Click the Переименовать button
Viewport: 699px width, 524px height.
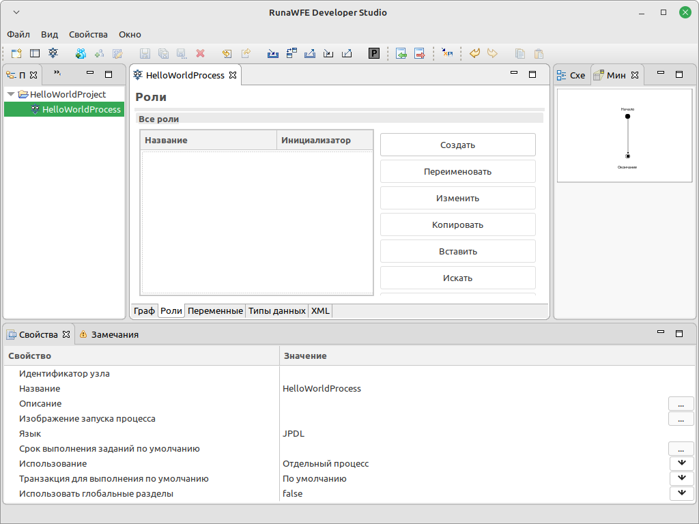[458, 171]
